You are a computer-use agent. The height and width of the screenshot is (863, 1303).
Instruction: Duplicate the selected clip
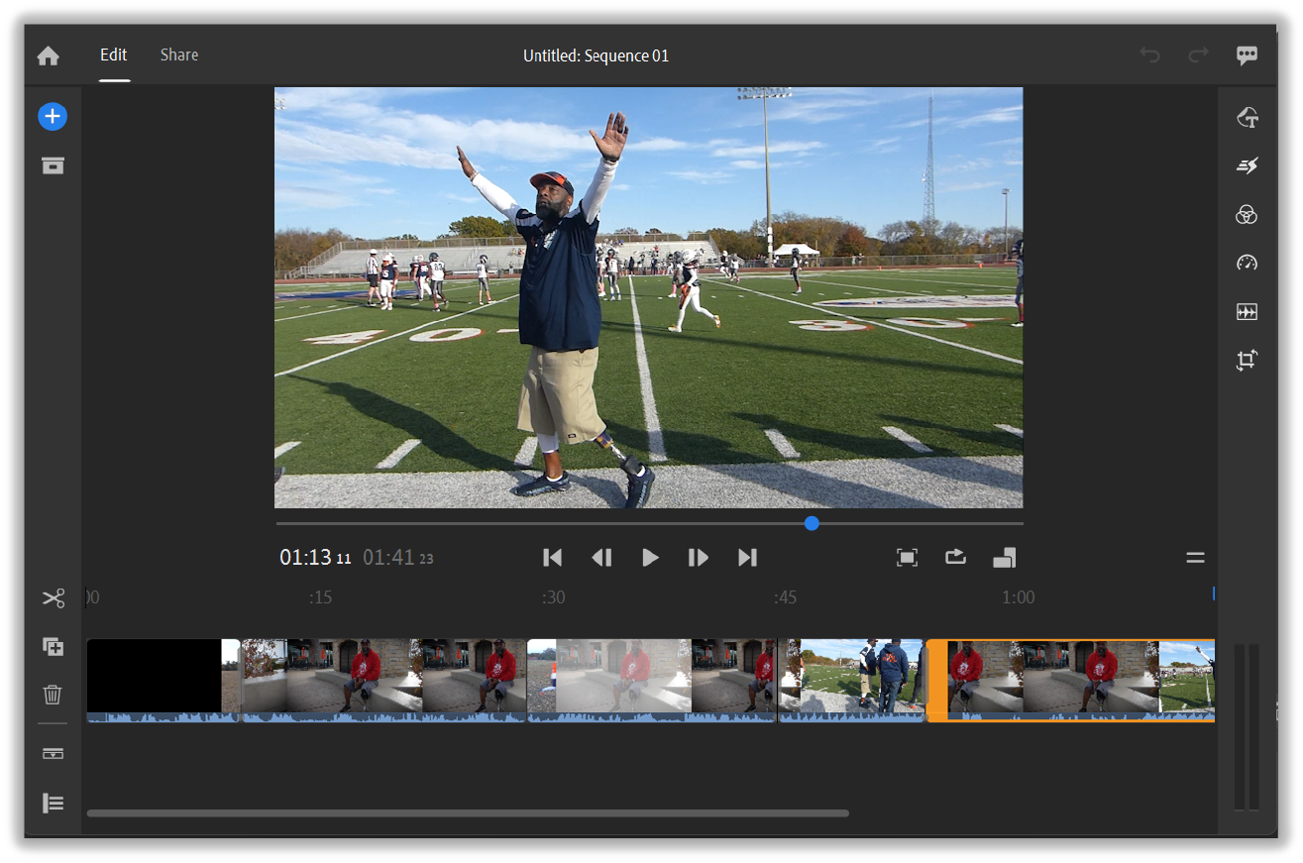point(54,647)
